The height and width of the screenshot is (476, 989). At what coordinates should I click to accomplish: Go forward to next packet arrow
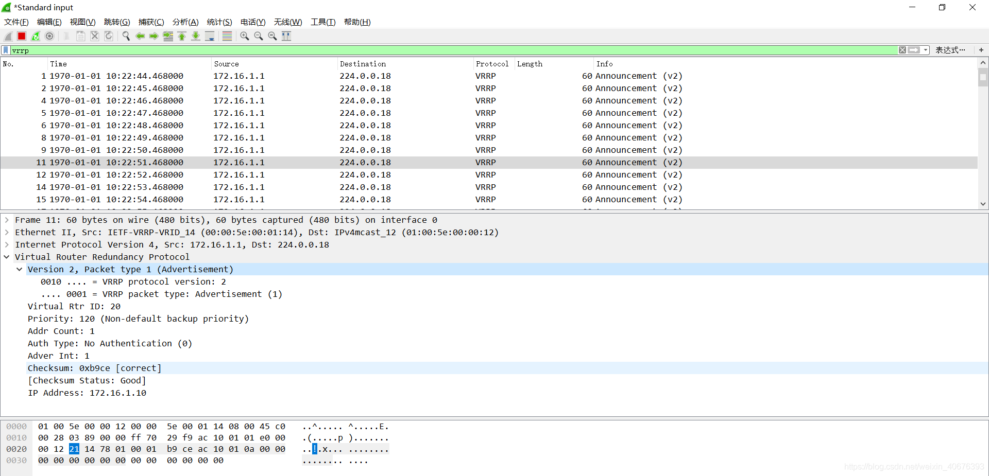tap(154, 36)
